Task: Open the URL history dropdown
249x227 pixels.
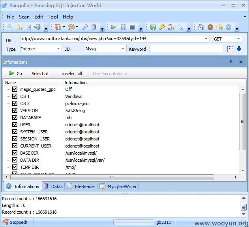Action: 206,39
